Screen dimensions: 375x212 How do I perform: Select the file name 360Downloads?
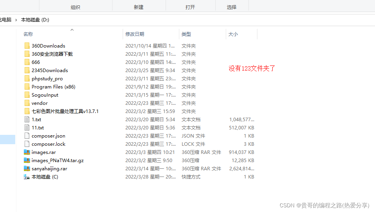point(48,46)
